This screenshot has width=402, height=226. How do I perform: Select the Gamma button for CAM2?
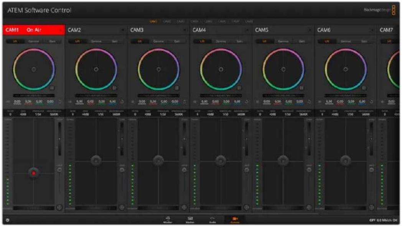point(96,41)
